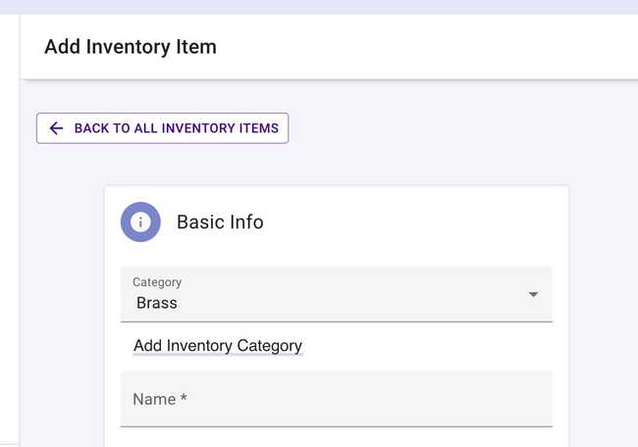This screenshot has width=638, height=447.
Task: Click the back arrow icon
Action: pos(56,128)
